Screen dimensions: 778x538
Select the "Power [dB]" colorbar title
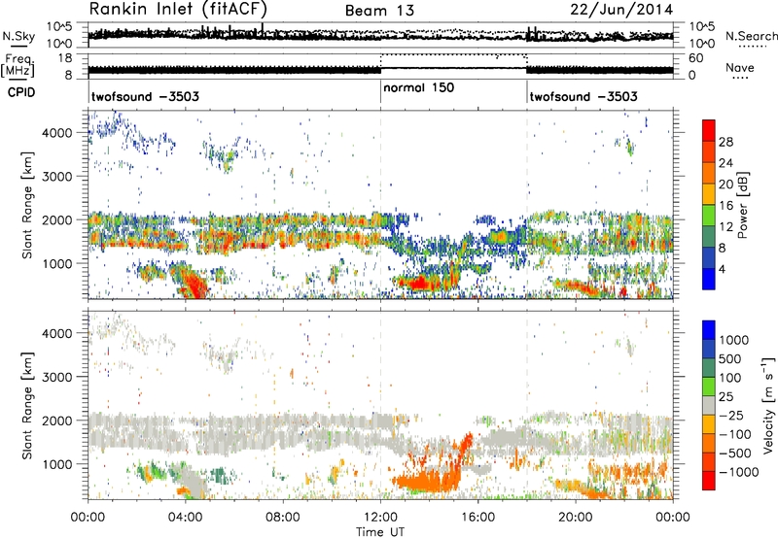pos(742,205)
